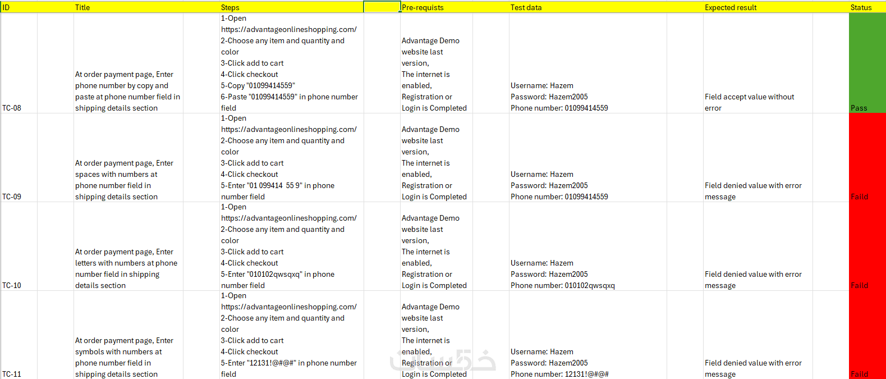Viewport: 886px width, 379px height.
Task: Select the TC-11 pre-requisites cell
Action: 436,335
